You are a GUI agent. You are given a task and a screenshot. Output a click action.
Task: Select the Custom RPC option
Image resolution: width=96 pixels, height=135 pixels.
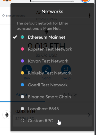pyautogui.click(x=53, y=121)
